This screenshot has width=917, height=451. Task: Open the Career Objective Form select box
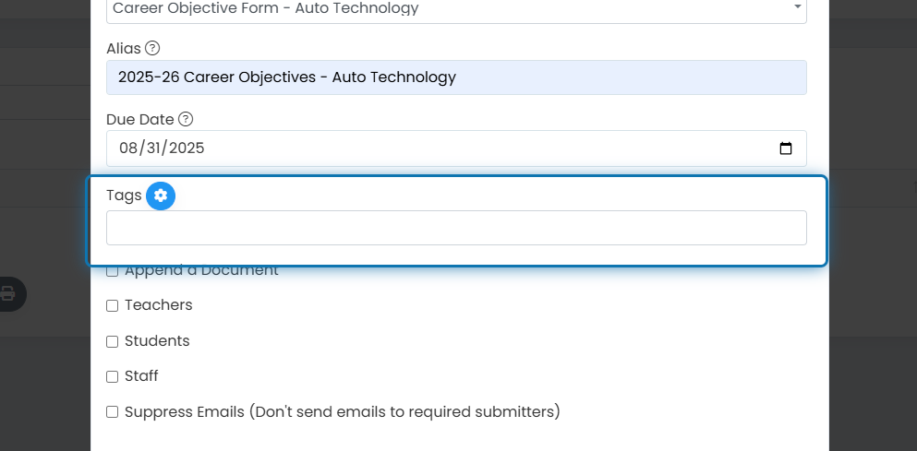[x=456, y=10]
